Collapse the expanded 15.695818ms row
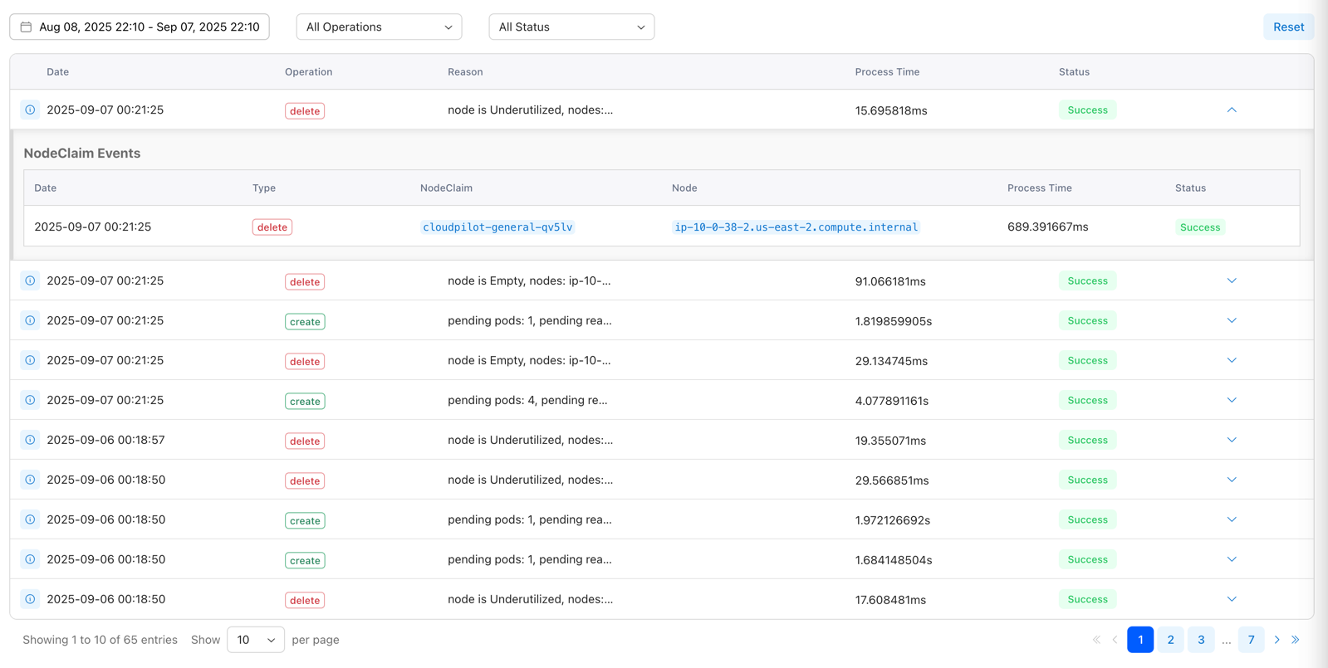 [1232, 110]
